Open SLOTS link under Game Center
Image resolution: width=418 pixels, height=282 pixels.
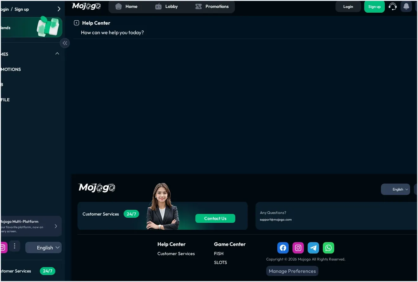coord(221,262)
